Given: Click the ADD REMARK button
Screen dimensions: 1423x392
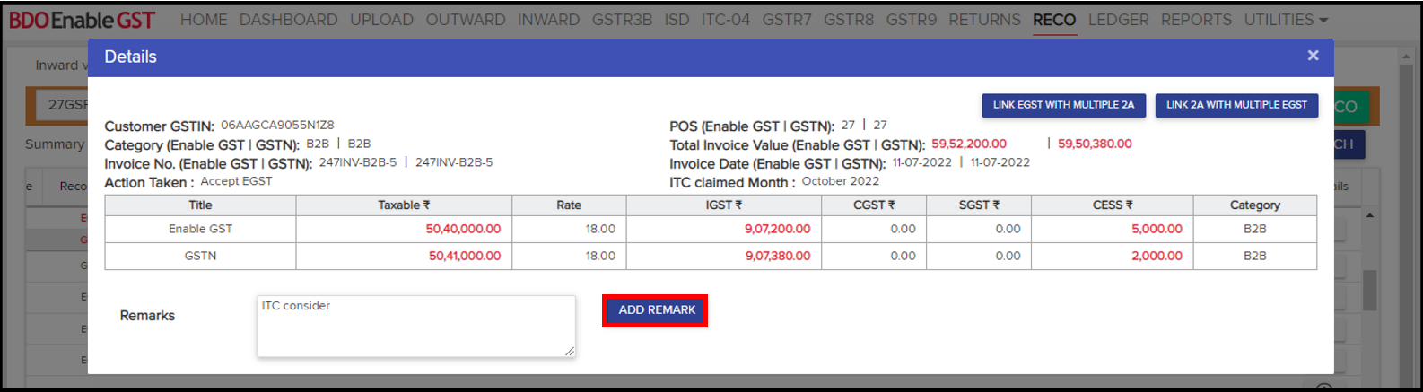Looking at the screenshot, I should pyautogui.click(x=656, y=310).
